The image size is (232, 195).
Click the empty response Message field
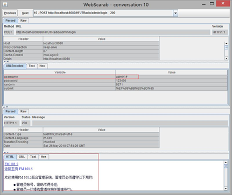point(130,123)
